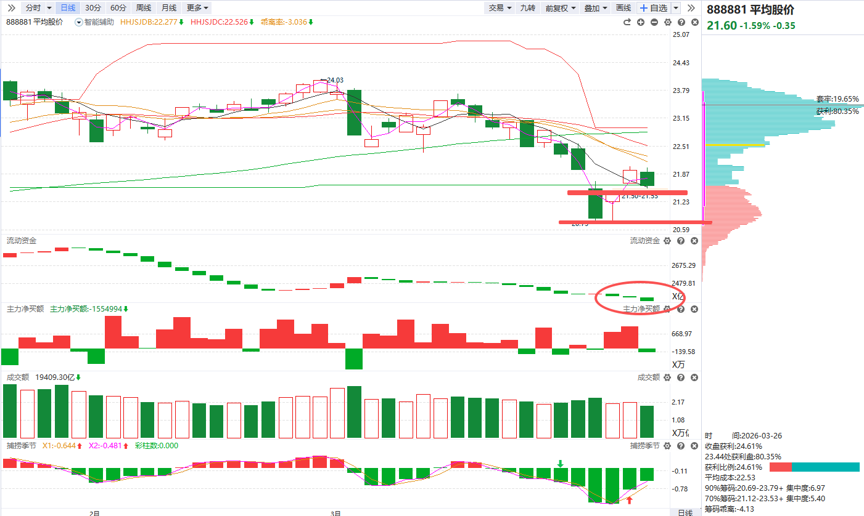The image size is (864, 516).
Task: Click the 套牢:19.65% label
Action: (x=837, y=99)
